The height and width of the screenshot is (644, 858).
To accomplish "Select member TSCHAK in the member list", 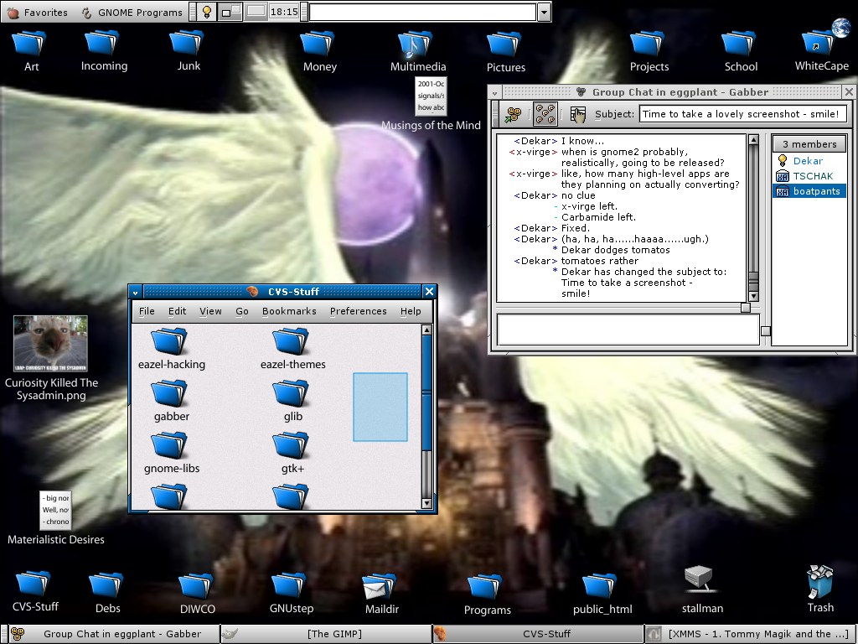I will 809,176.
